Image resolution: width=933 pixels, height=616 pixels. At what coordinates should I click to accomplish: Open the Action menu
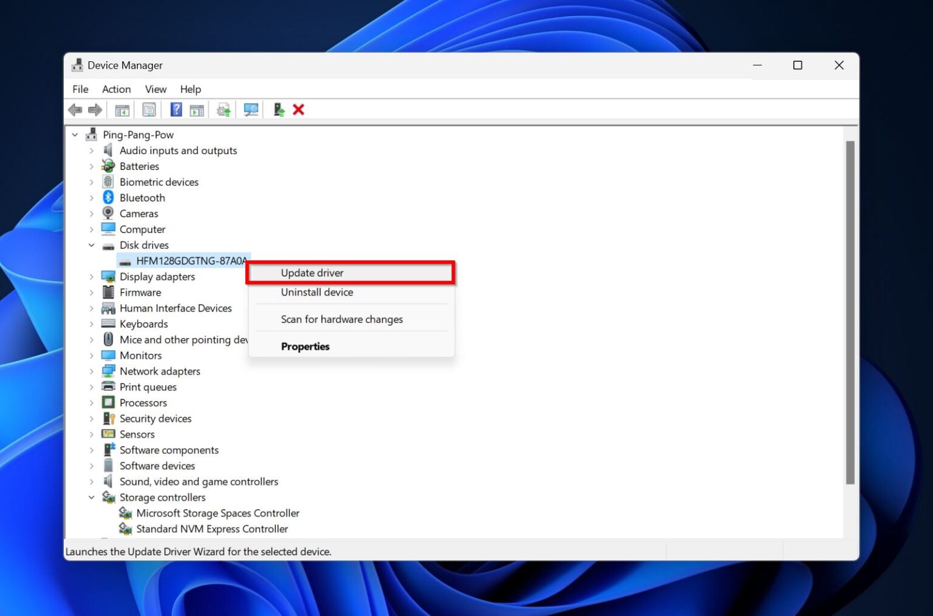pos(116,89)
